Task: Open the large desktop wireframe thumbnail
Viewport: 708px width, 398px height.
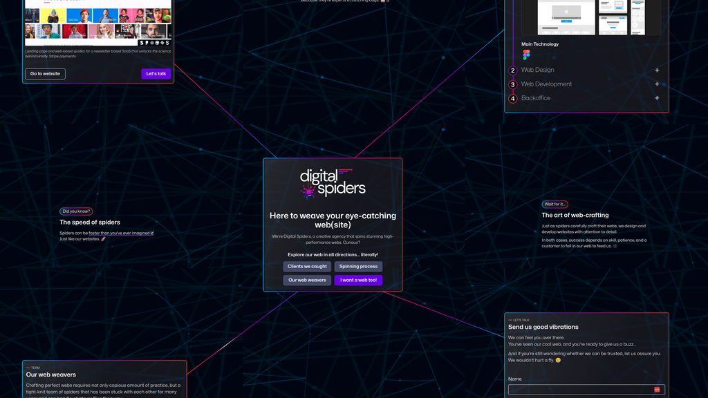Action: coord(566,17)
